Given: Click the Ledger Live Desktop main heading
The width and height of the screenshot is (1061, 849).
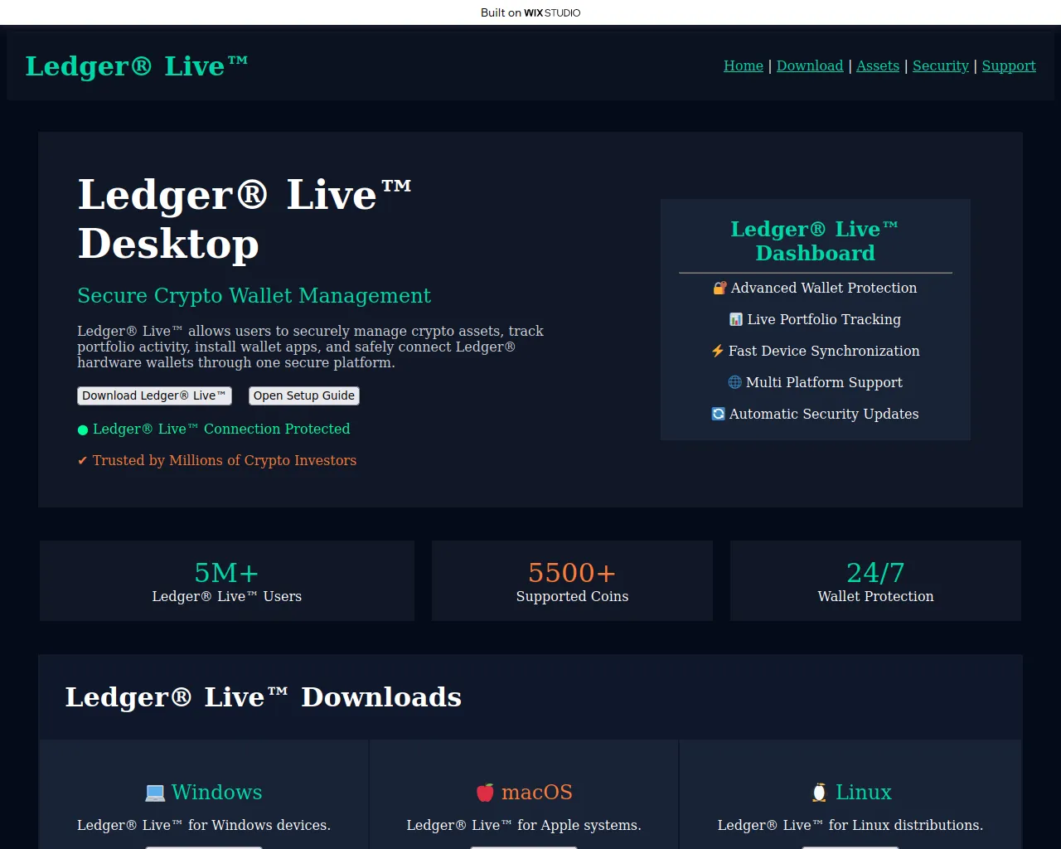Looking at the screenshot, I should 245,219.
